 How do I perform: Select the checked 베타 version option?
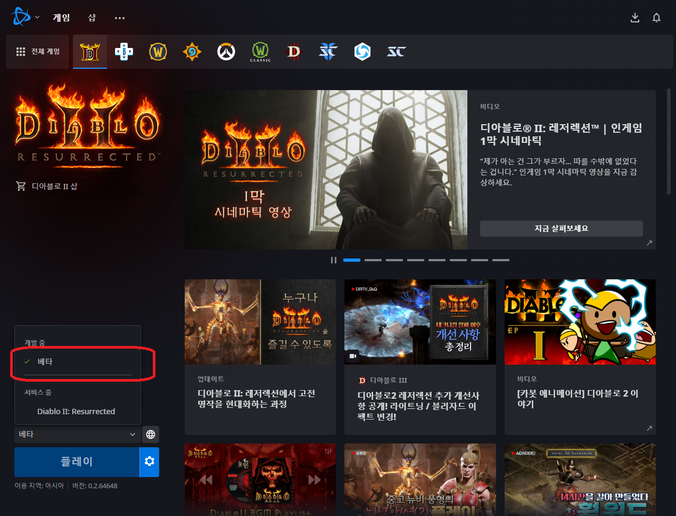pos(78,362)
